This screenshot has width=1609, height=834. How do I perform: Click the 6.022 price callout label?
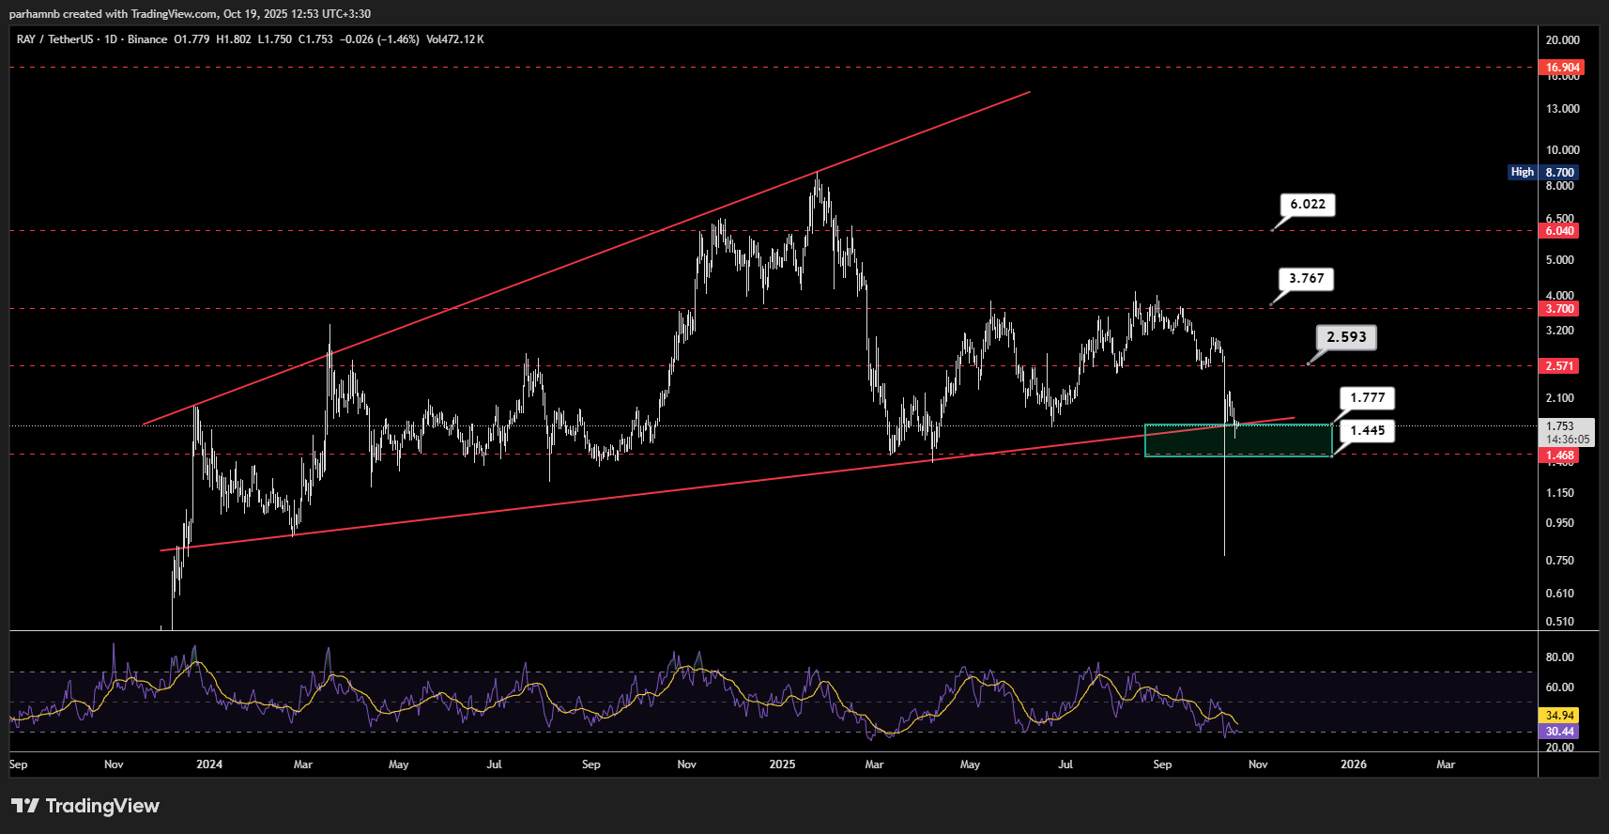[x=1307, y=205]
